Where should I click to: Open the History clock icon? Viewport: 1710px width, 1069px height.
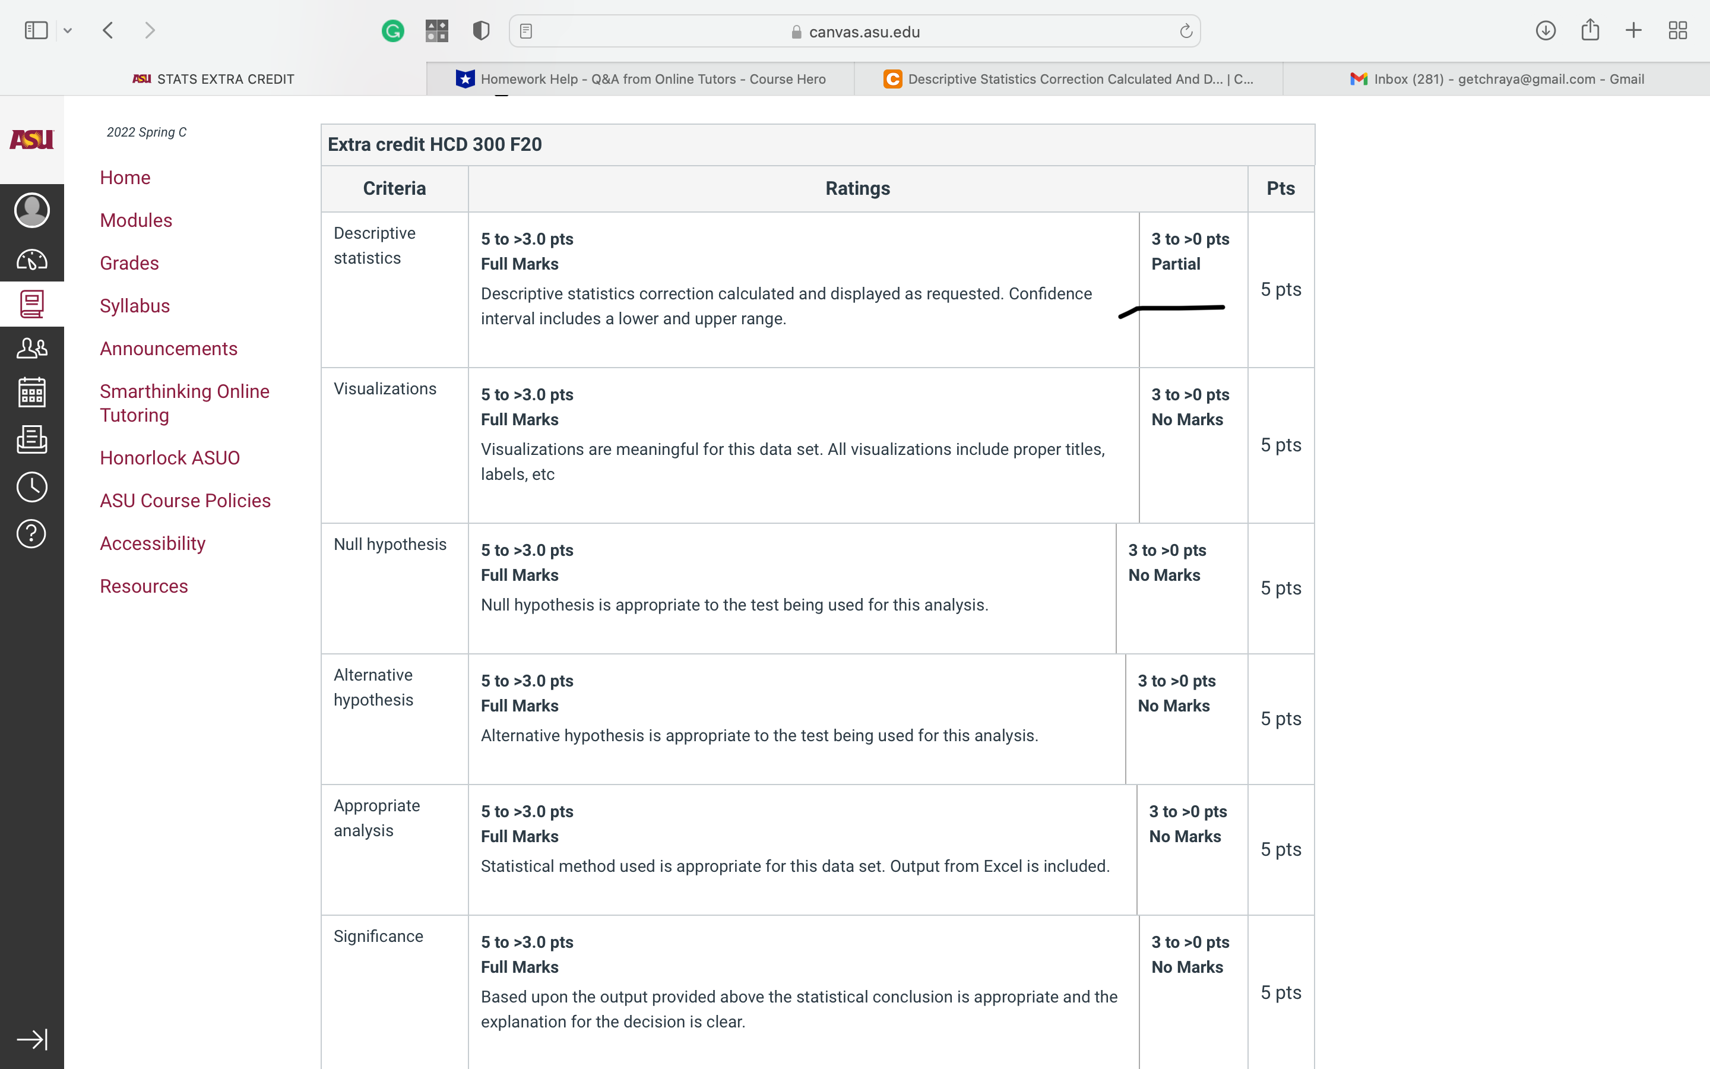[32, 486]
